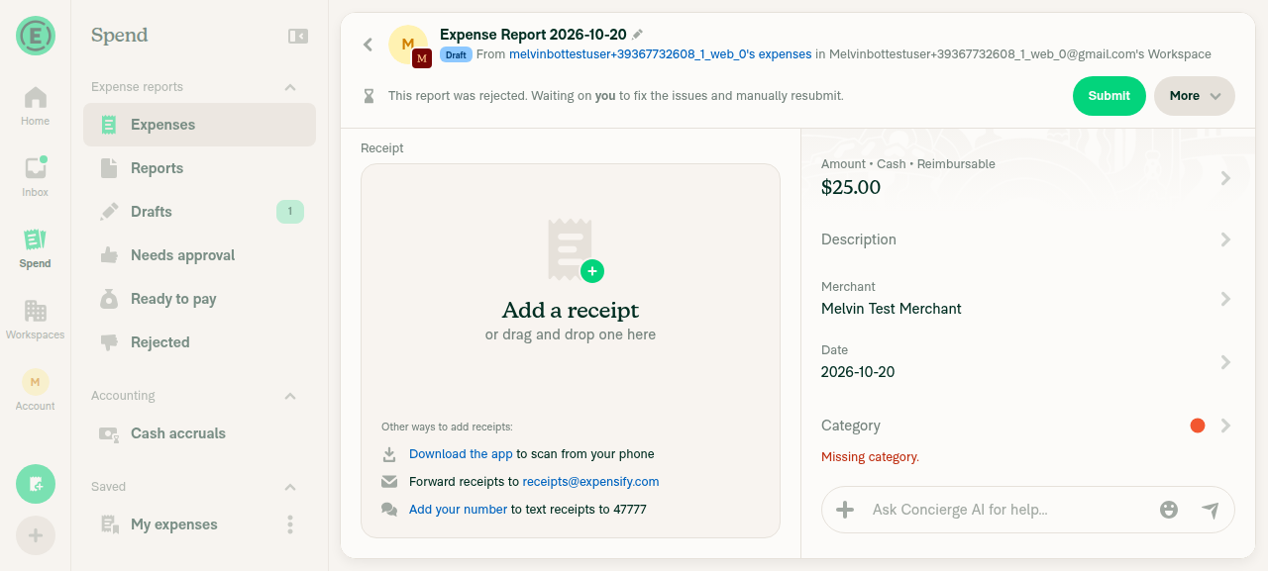Collapse the Expense reports section
Viewport: 1268px width, 571px height.
point(290,87)
